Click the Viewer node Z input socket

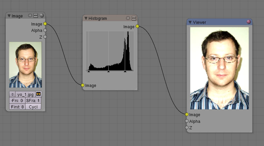[x=187, y=128]
